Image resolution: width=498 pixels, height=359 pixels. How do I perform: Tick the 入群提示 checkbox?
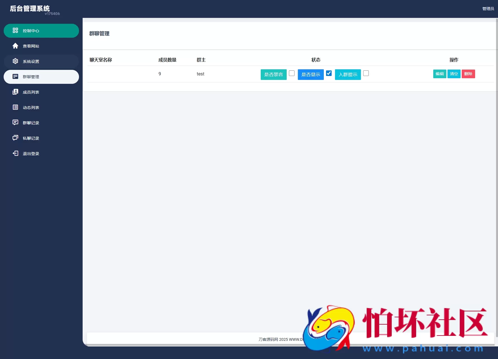(366, 73)
